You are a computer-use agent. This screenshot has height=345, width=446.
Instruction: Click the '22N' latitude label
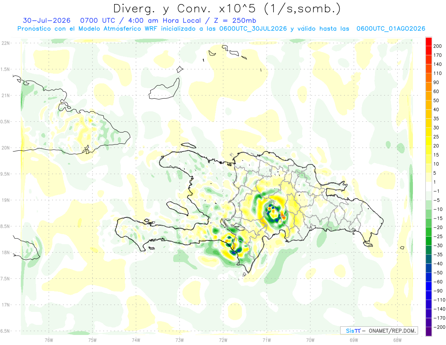(x=6, y=43)
